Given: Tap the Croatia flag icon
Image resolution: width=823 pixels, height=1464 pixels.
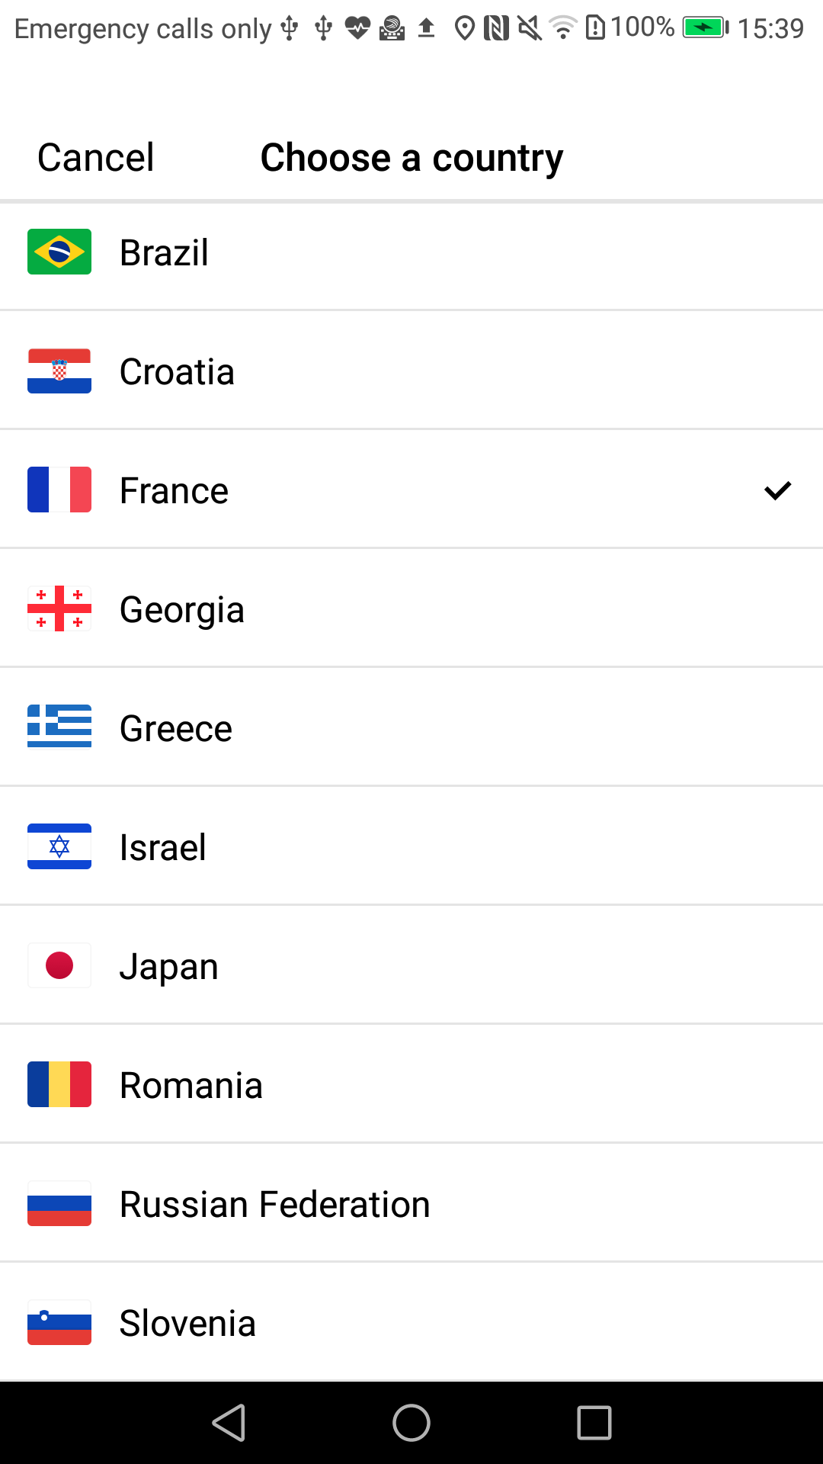Looking at the screenshot, I should 59,371.
